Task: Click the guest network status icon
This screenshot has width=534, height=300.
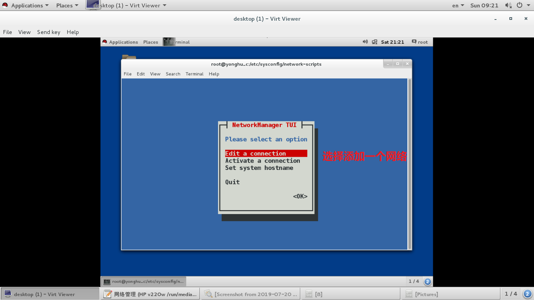Action: pos(375,42)
